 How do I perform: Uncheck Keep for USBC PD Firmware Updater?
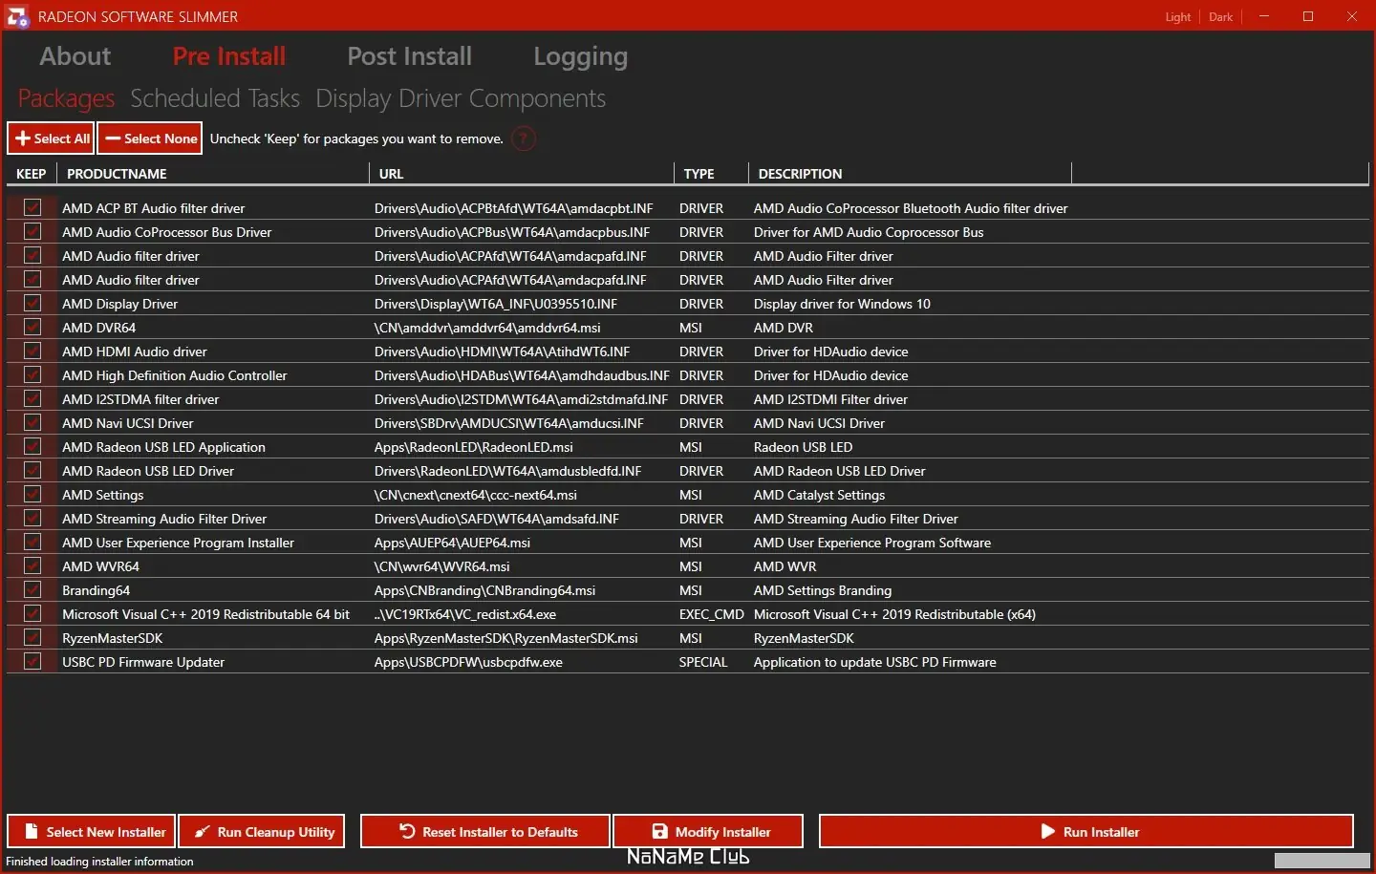click(x=32, y=661)
